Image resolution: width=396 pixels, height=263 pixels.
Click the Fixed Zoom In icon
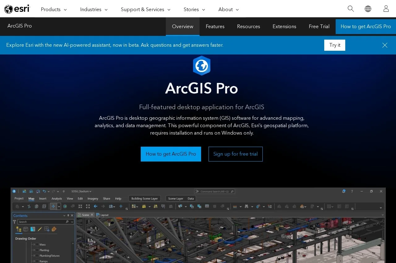[80, 206]
